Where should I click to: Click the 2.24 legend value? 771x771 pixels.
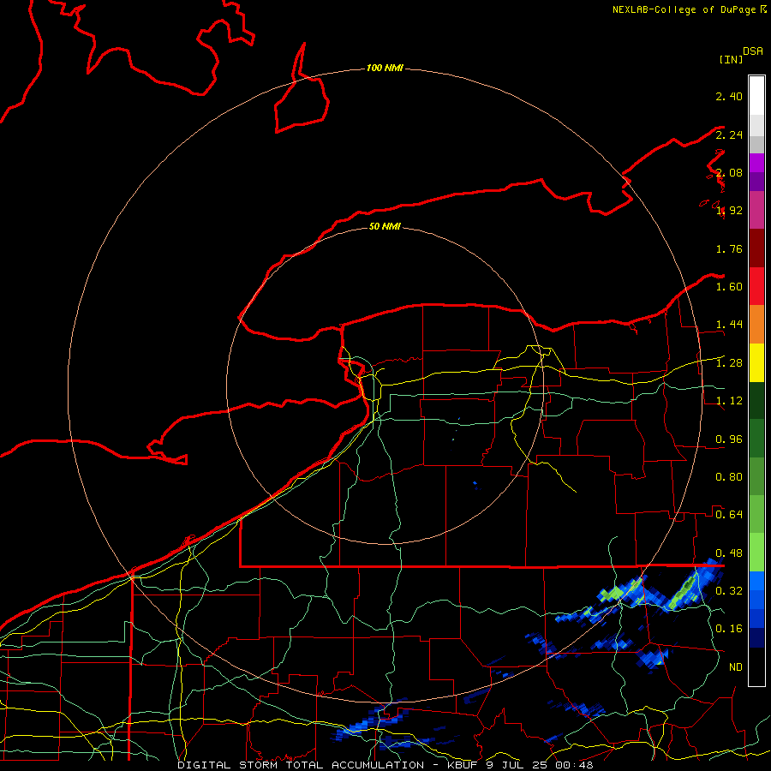coord(729,134)
